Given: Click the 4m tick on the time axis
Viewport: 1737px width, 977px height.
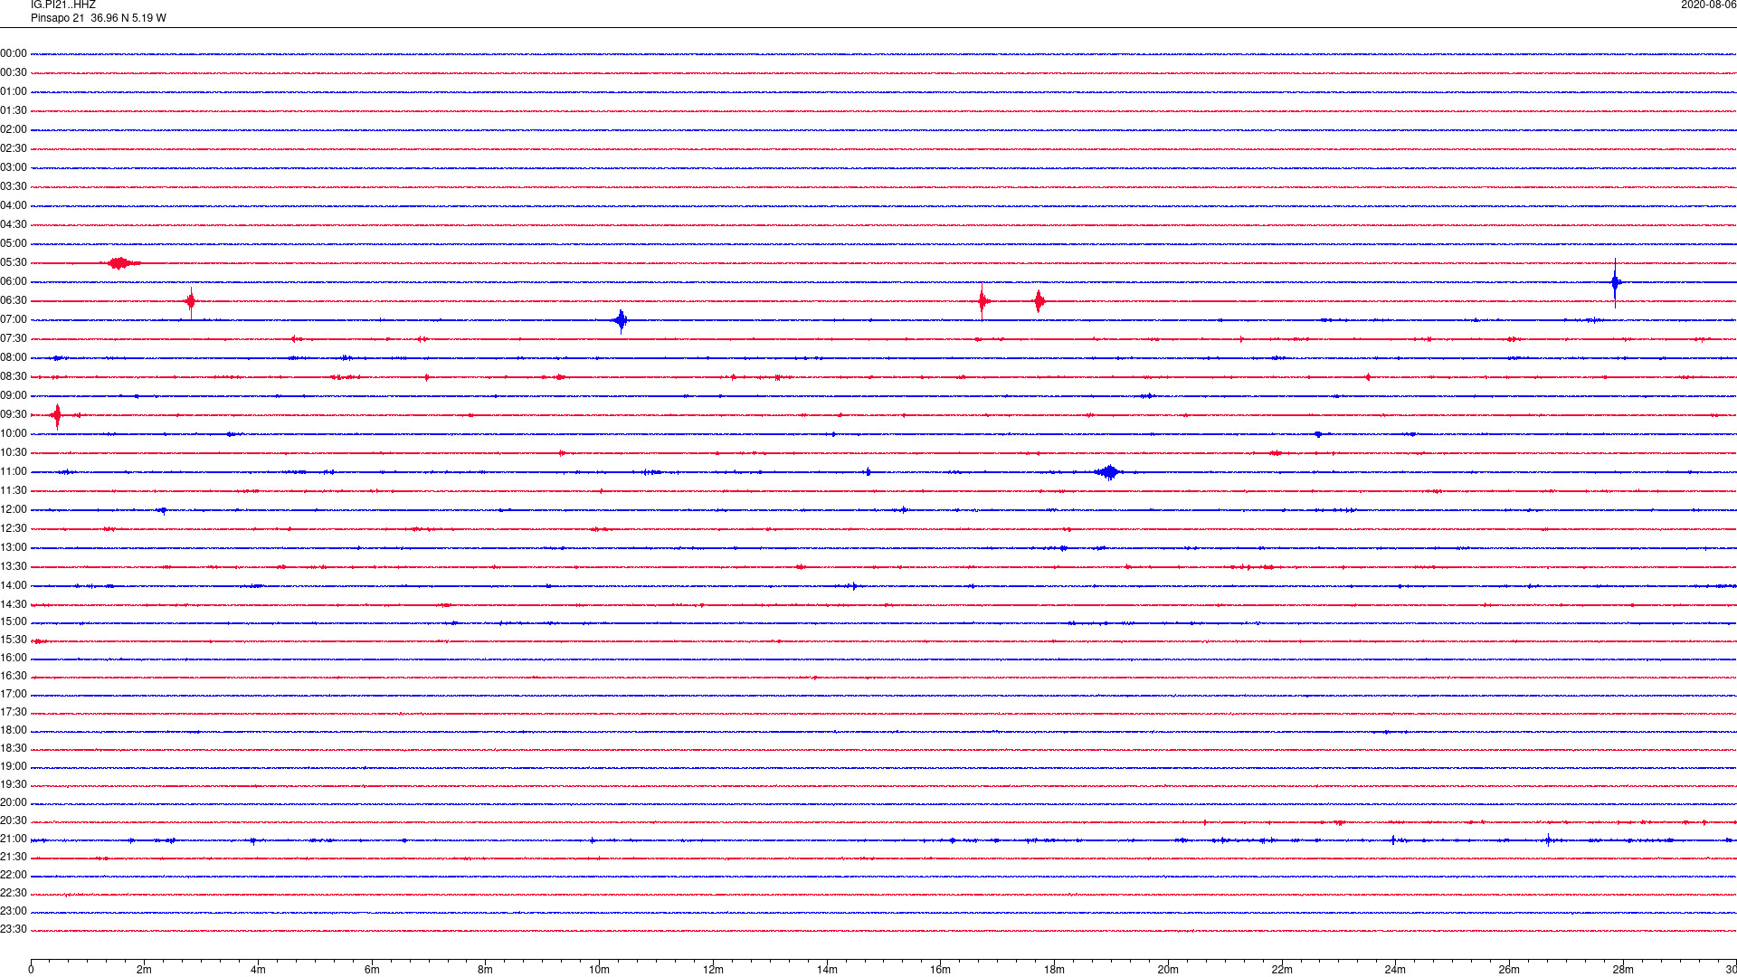Looking at the screenshot, I should (258, 970).
